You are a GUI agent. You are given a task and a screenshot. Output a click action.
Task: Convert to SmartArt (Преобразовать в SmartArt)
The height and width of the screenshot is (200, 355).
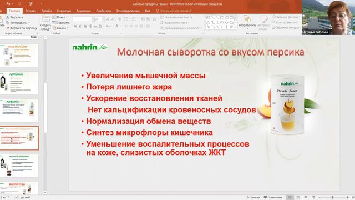coord(181,28)
